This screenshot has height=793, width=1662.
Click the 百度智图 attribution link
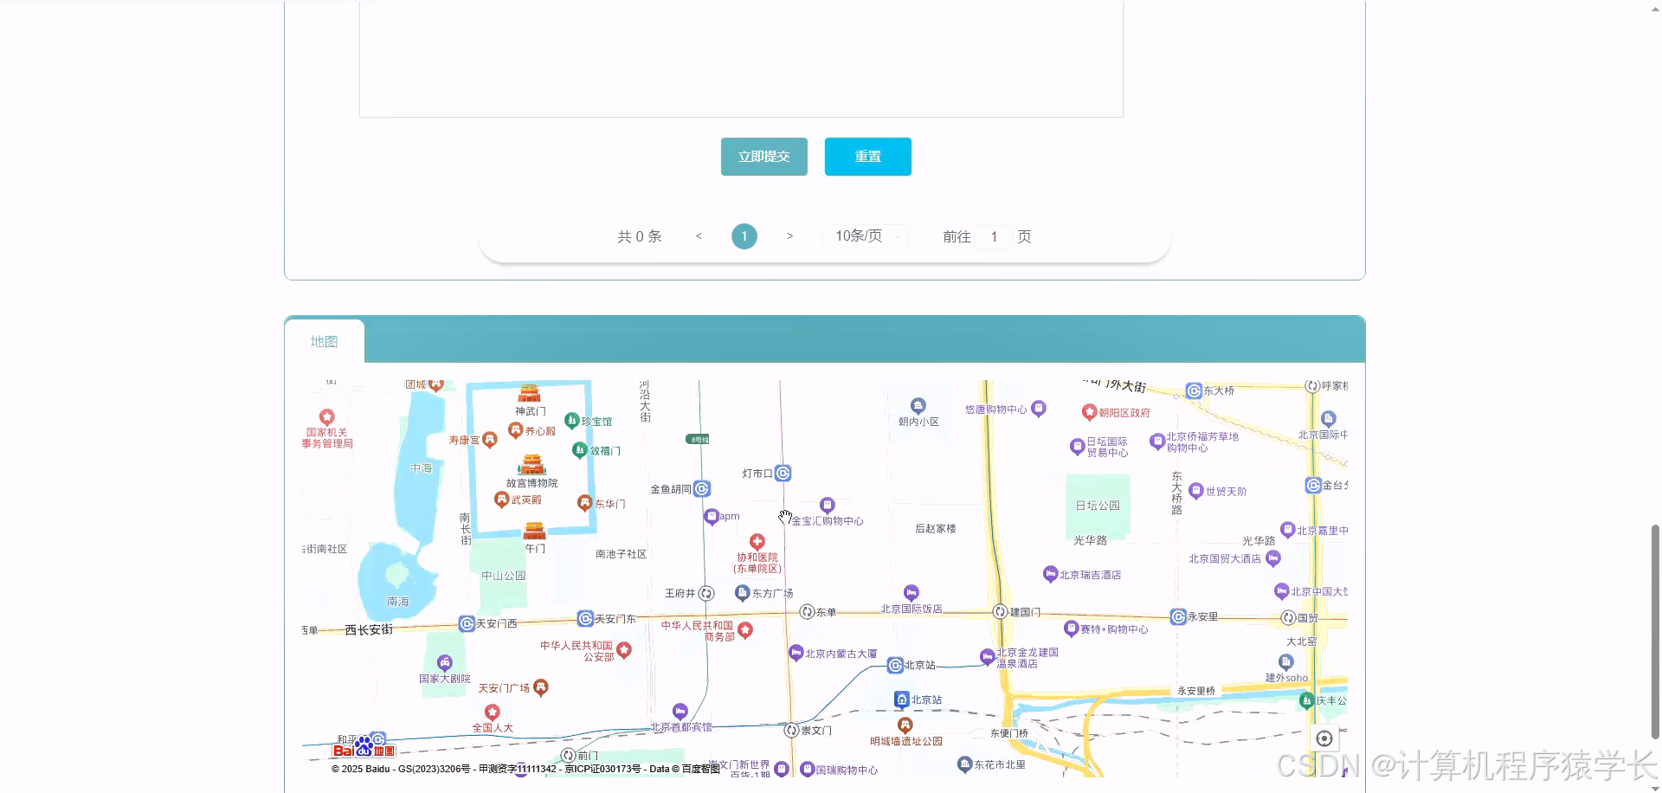coord(701,769)
